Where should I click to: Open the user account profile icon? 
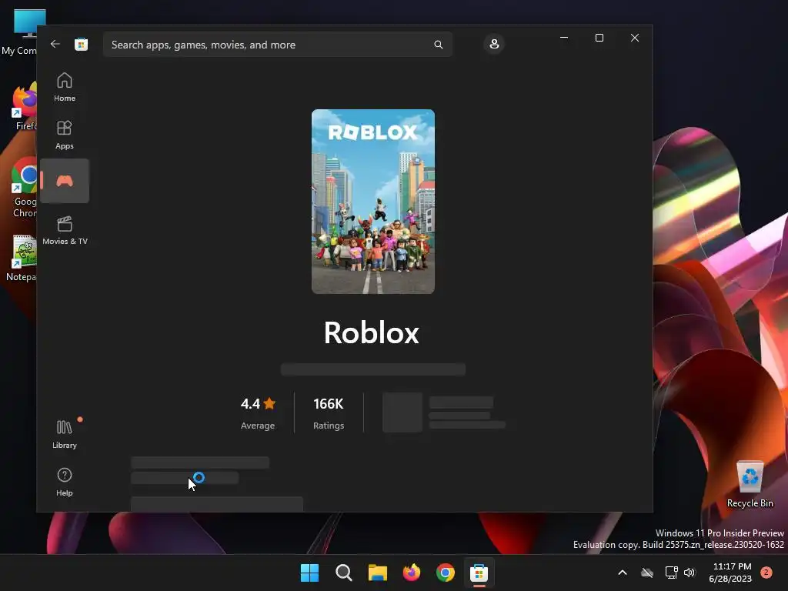[494, 44]
